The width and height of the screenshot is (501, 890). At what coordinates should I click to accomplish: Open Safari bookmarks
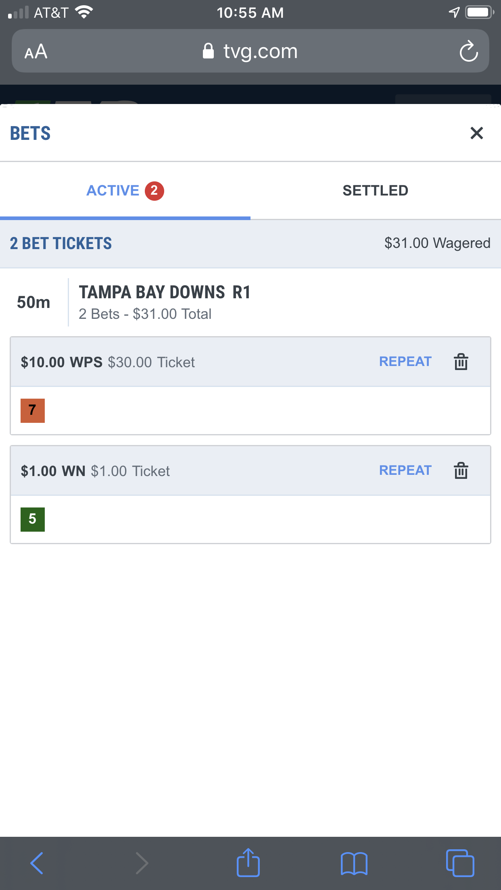[x=354, y=863]
